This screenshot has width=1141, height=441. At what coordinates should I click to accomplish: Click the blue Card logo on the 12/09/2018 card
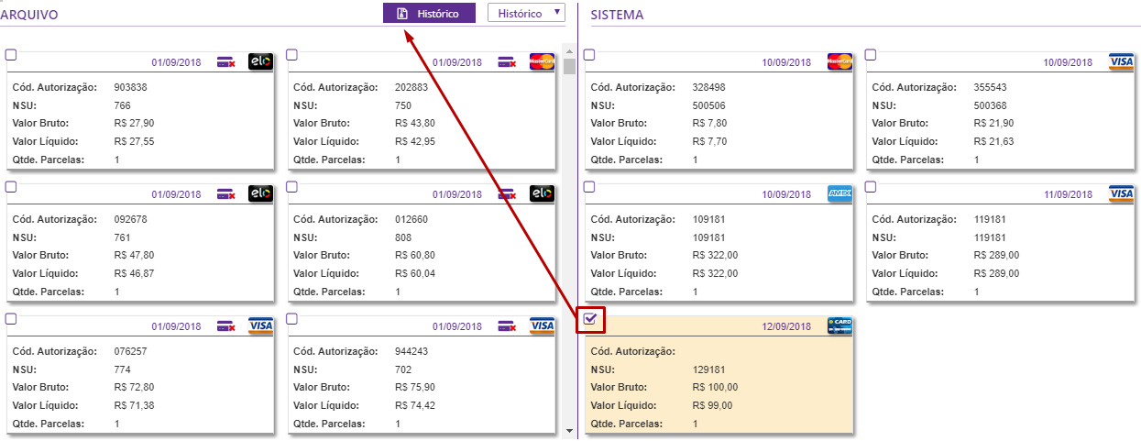[x=839, y=325]
